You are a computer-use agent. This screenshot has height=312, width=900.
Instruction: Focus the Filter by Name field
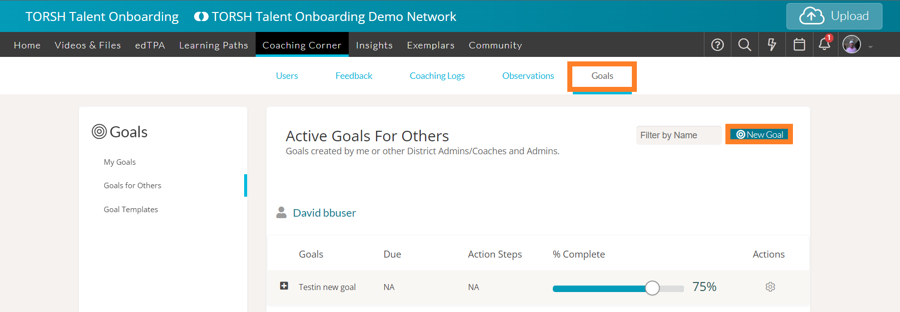tap(678, 135)
